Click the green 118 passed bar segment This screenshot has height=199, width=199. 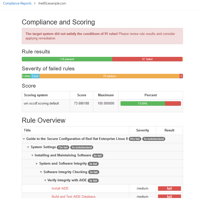coord(67,59)
